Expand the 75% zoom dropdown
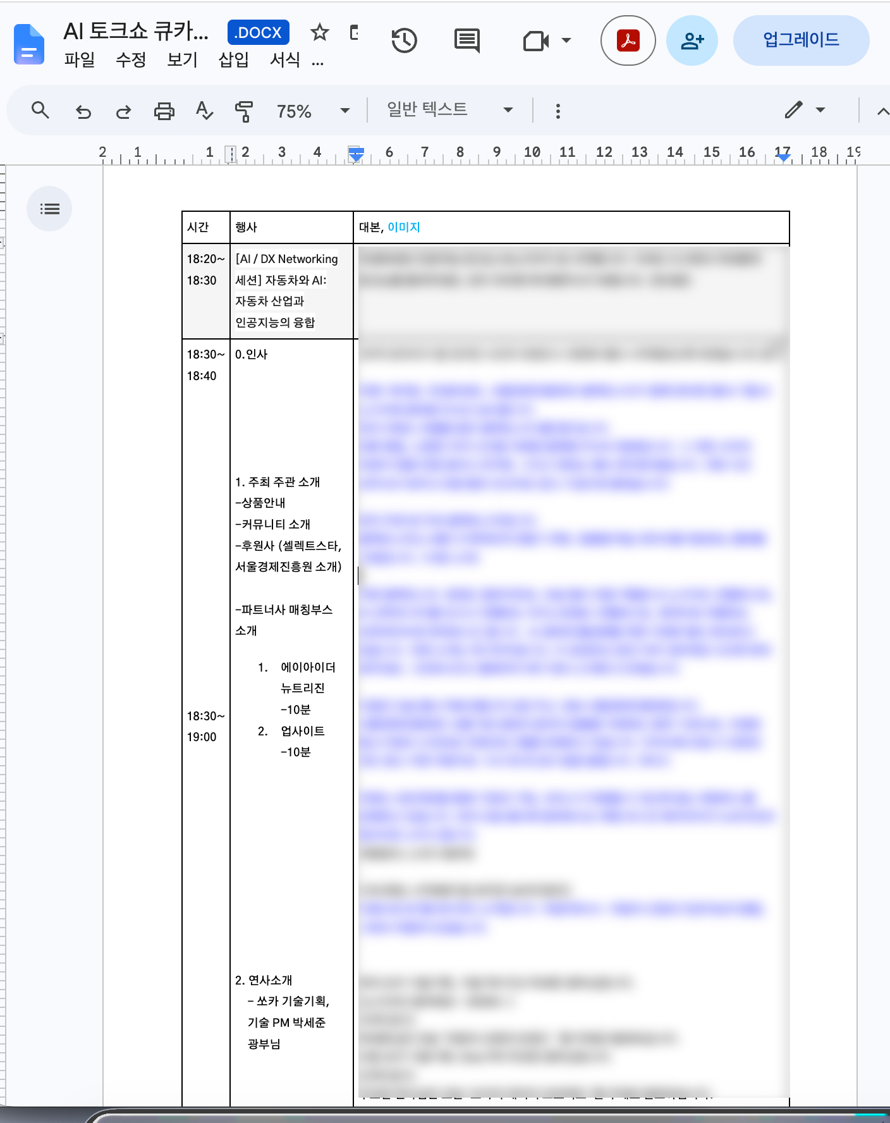This screenshot has width=890, height=1123. click(313, 111)
